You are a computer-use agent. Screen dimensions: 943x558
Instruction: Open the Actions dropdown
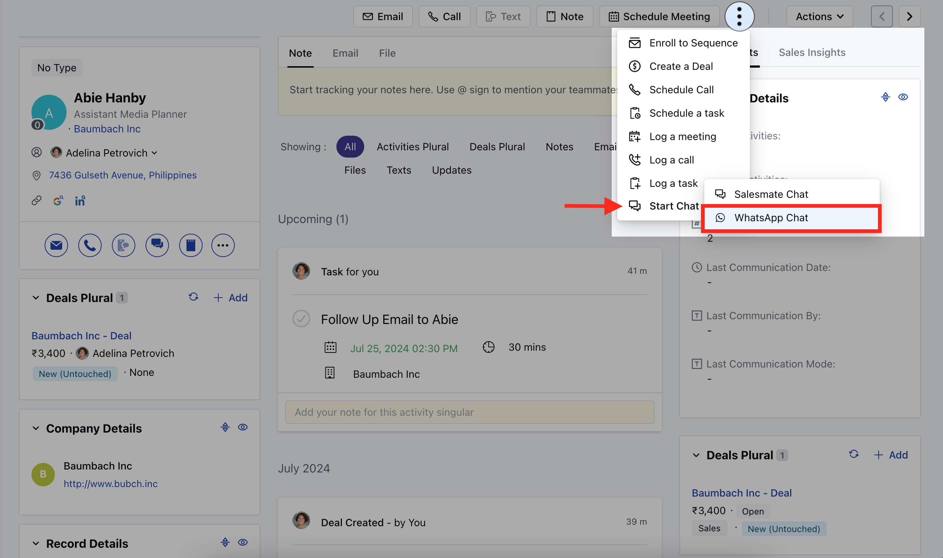tap(819, 16)
